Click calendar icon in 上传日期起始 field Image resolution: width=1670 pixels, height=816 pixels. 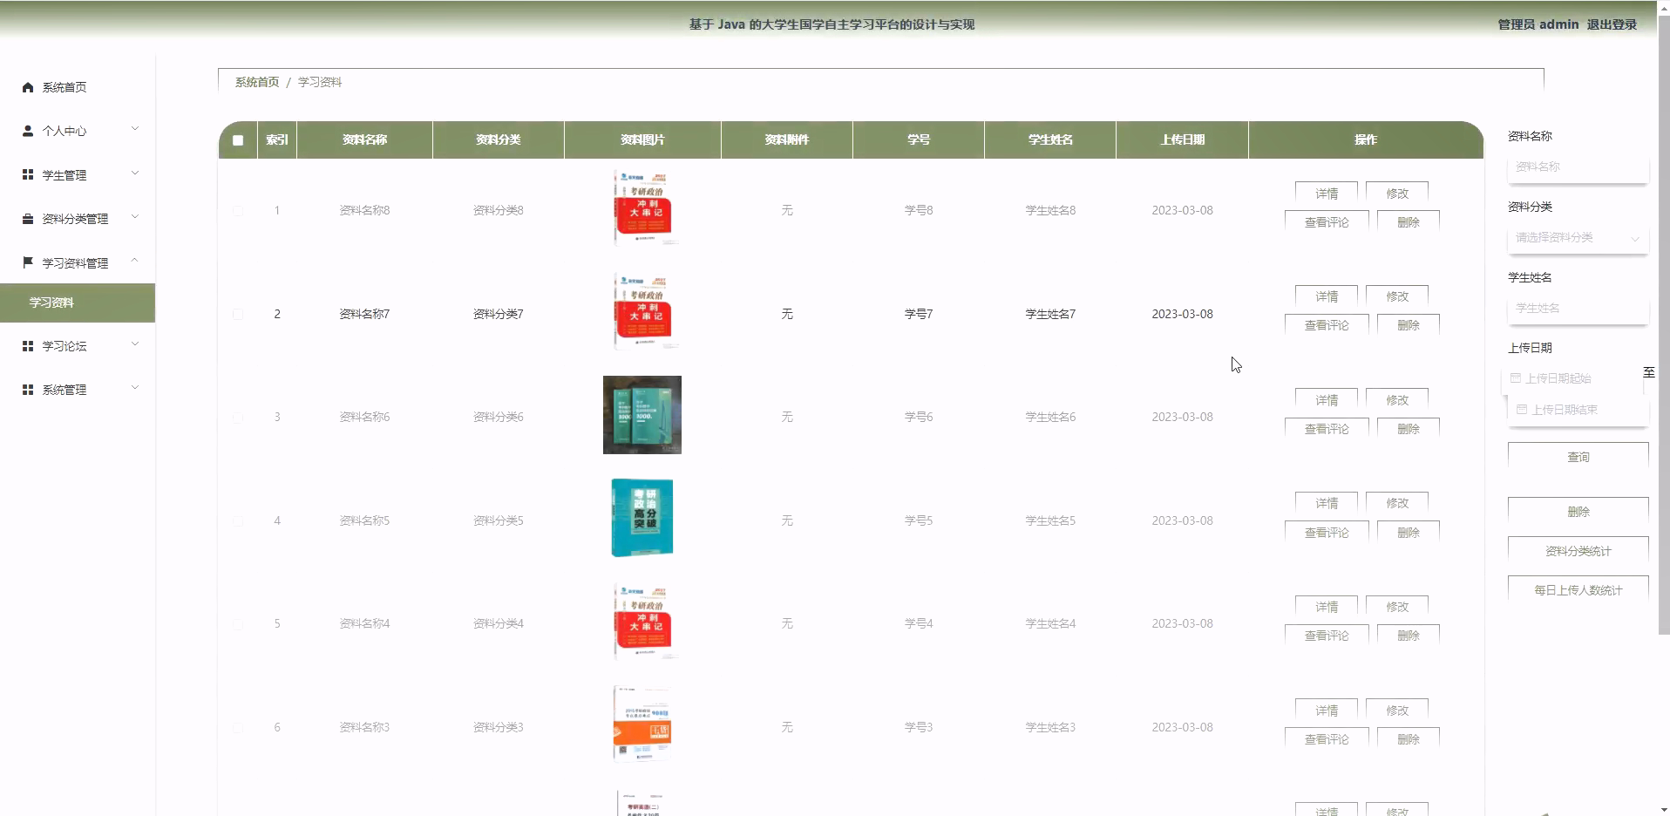click(1516, 378)
